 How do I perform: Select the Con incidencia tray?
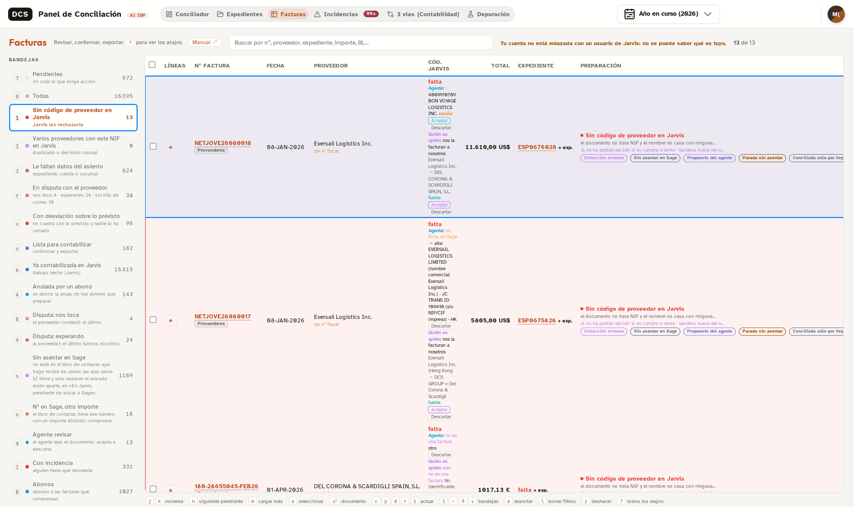pos(73,466)
